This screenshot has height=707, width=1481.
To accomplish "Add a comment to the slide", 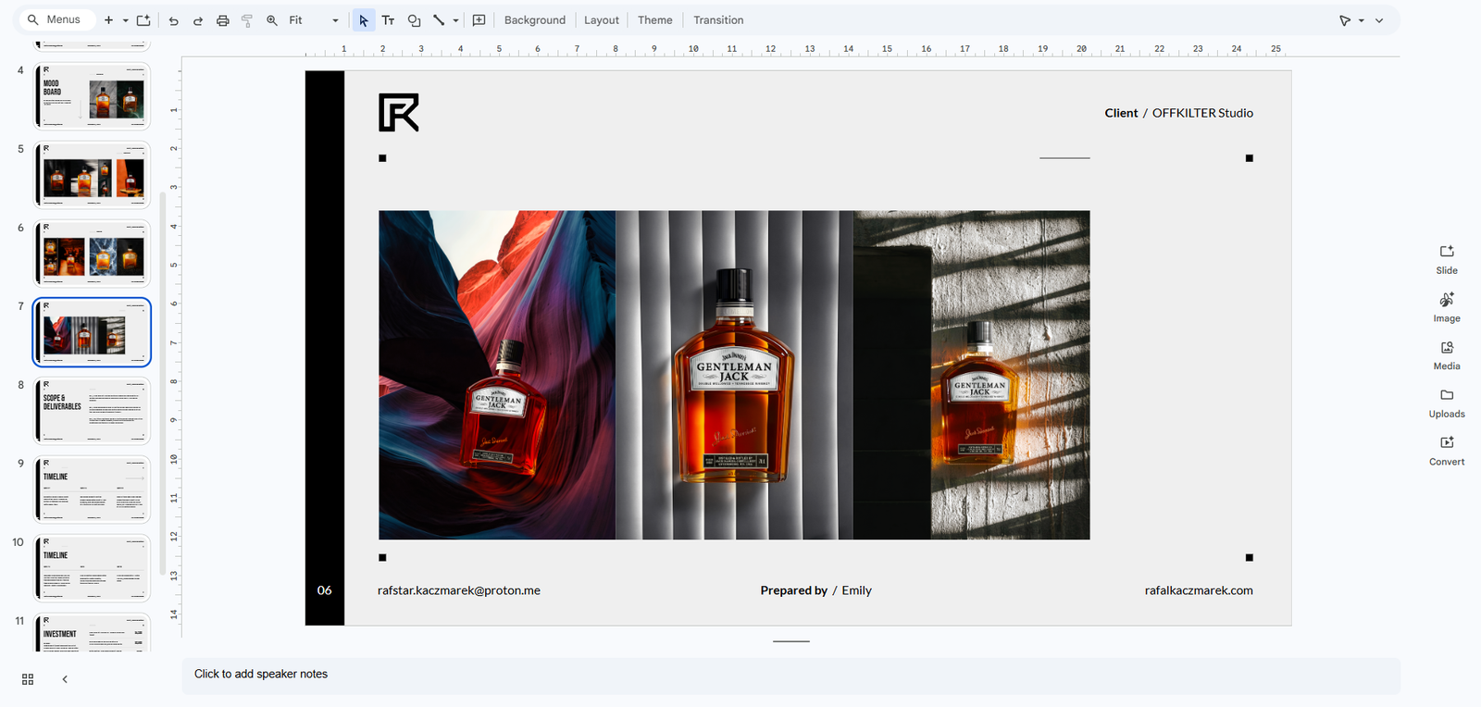I will (479, 20).
